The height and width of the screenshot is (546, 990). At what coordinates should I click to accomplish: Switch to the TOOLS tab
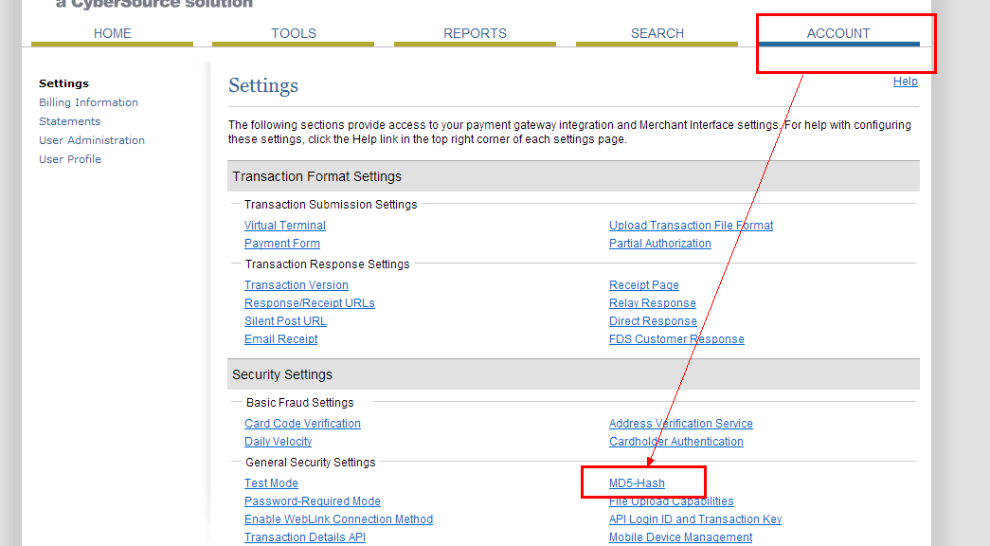click(x=294, y=33)
